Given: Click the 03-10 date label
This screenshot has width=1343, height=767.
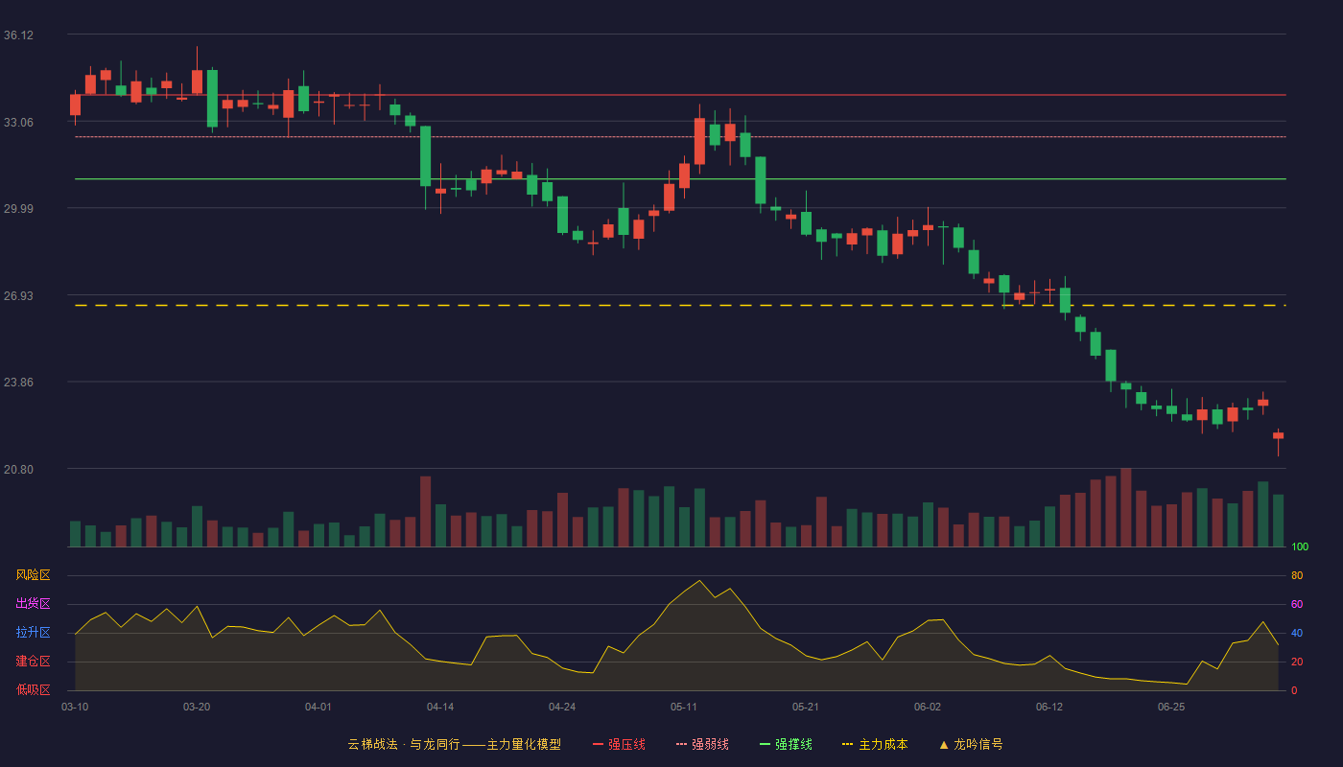Looking at the screenshot, I should [x=75, y=707].
